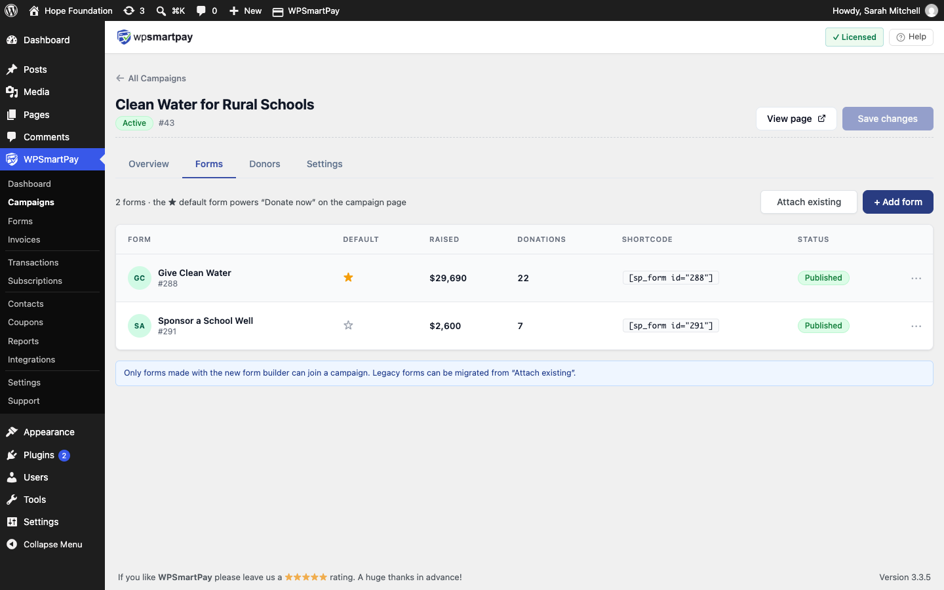Switch to campaign Settings tab
The height and width of the screenshot is (590, 944).
click(x=324, y=164)
